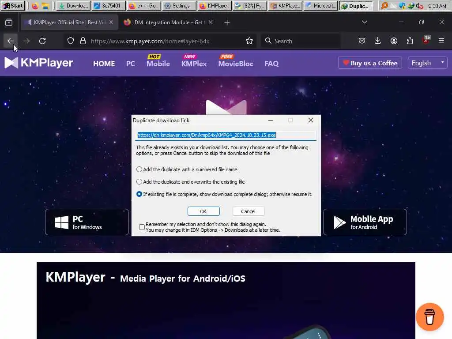Click Mobile App for Android button
Screen dimensions: 452x339
(x=365, y=222)
